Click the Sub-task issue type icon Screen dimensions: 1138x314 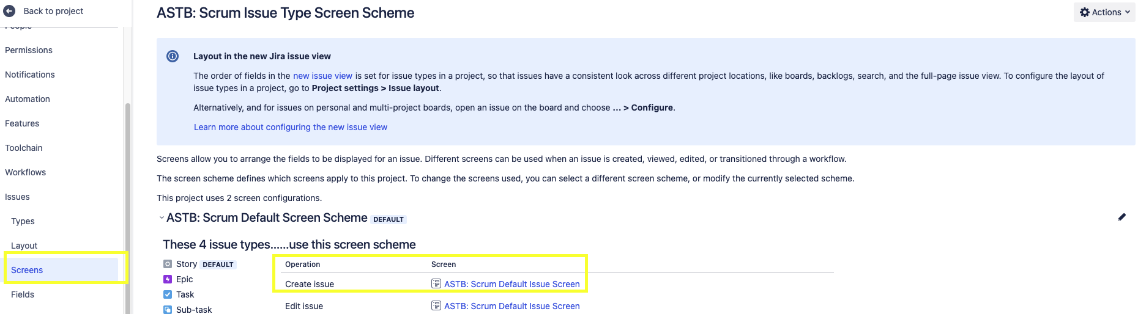[x=168, y=310]
